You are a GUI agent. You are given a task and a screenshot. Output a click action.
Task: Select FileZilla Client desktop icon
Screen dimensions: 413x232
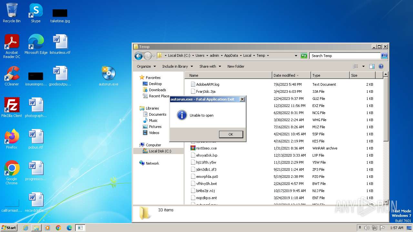(12, 108)
